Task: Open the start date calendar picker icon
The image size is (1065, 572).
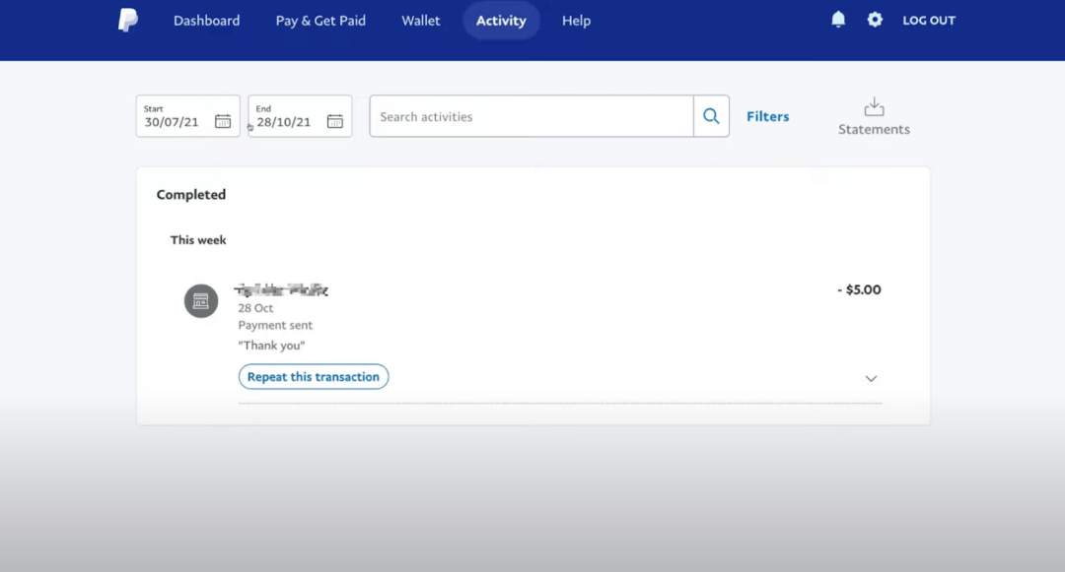Action: pos(223,121)
